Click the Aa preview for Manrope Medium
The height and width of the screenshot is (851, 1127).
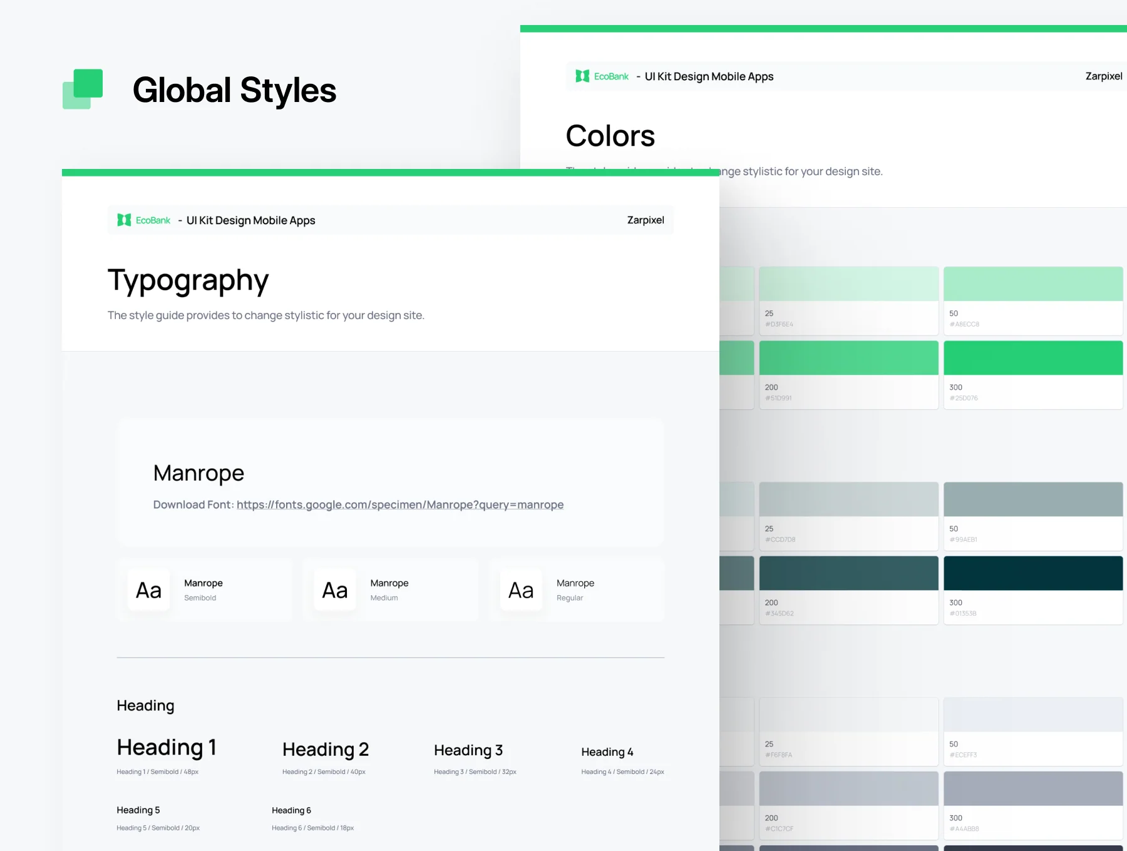[x=335, y=590]
